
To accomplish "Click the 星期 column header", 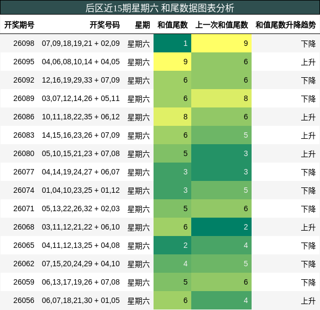I will pyautogui.click(x=142, y=25).
